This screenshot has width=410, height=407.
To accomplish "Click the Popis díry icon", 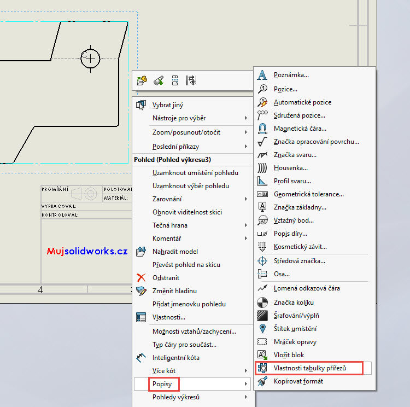I will (x=262, y=234).
